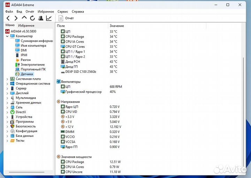Open the Сервис menu
Viewport: 251px width, 178px height.
[x=63, y=11]
